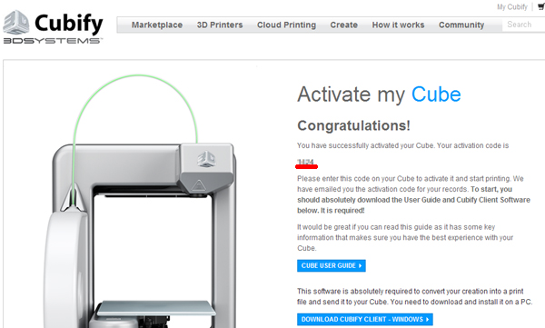Click 'You have successfully activated your Cube' text
This screenshot has height=328, width=545.
[x=365, y=145]
